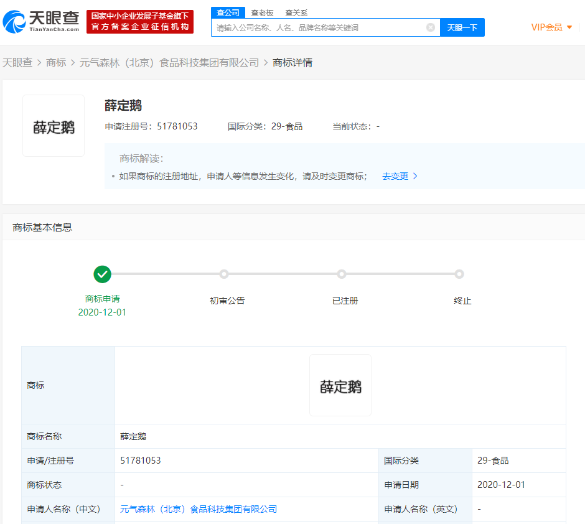Open 元气森林 company breadcrumb link

pyautogui.click(x=169, y=63)
